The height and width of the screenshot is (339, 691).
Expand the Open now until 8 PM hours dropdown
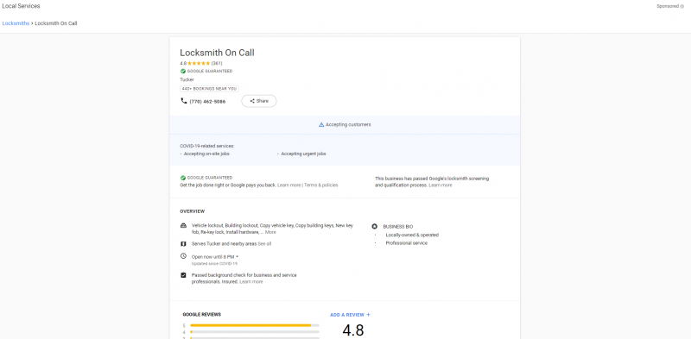[237, 256]
